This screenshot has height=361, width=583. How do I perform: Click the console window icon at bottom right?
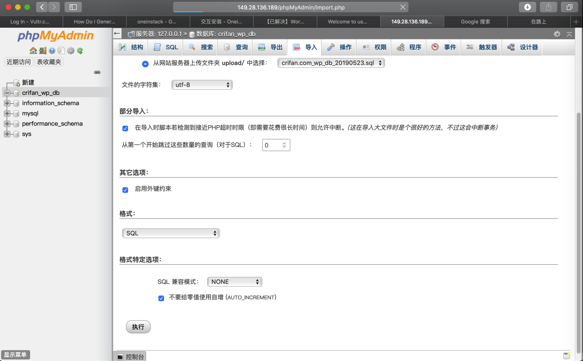point(566,356)
